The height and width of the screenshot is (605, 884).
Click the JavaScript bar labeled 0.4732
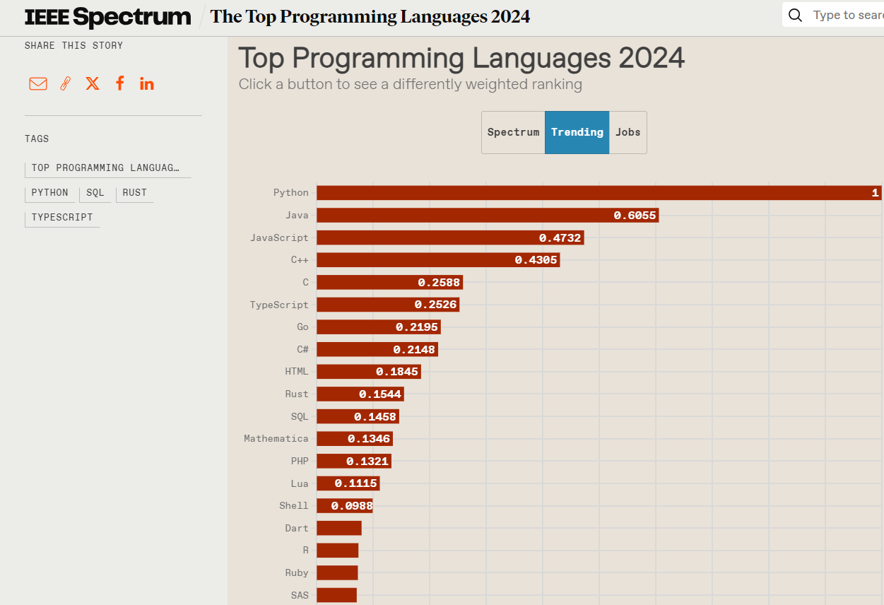[x=450, y=238]
